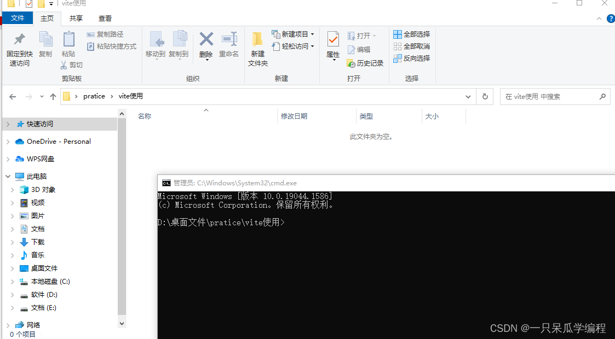The height and width of the screenshot is (339, 615).
Task: Click the sidebar vertical scrollbar
Action: tap(122, 219)
